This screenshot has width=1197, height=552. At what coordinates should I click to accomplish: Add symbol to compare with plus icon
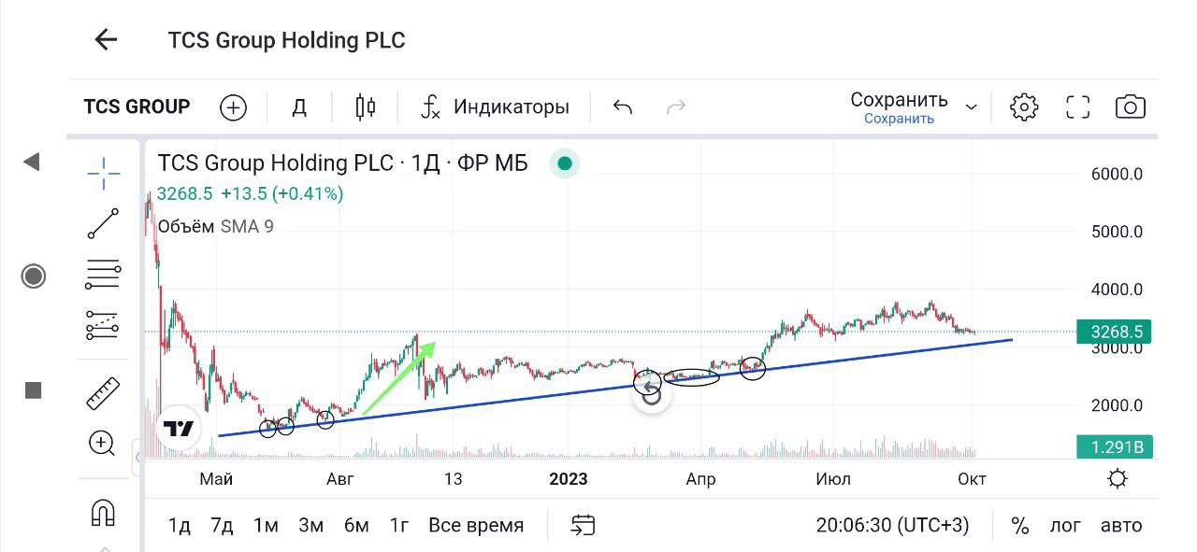click(x=233, y=107)
